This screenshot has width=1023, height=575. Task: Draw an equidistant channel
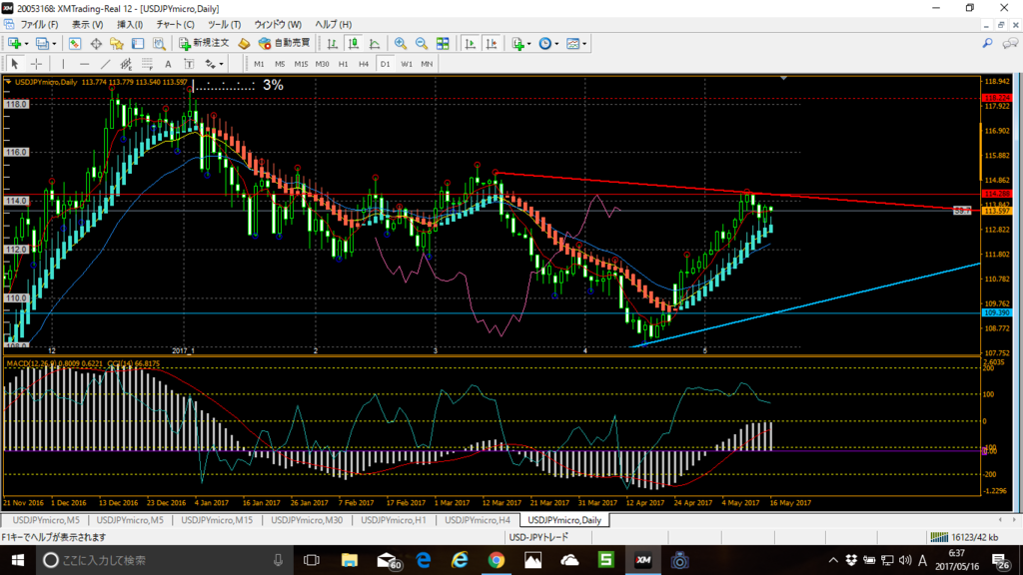126,64
